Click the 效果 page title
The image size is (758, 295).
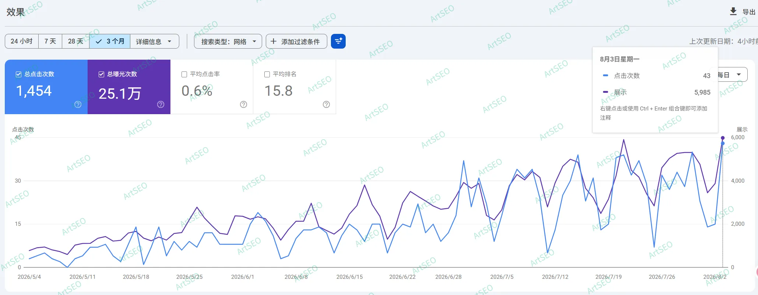click(x=15, y=12)
